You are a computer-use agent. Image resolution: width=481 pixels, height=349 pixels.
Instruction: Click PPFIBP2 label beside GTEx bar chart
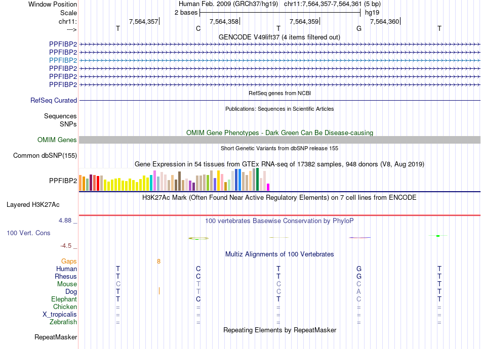point(63,181)
